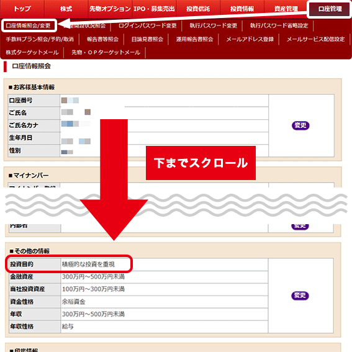The width and height of the screenshot is (352, 352).
Task: Go to the IPO・募集売出 tab
Action: [154, 9]
